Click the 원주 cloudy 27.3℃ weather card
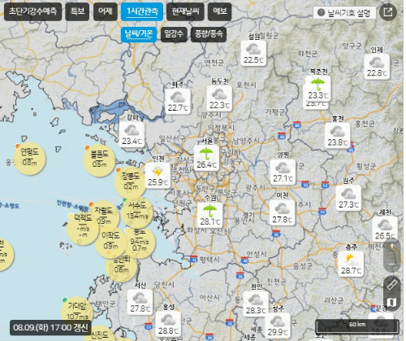The width and height of the screenshot is (406, 341). [348, 198]
